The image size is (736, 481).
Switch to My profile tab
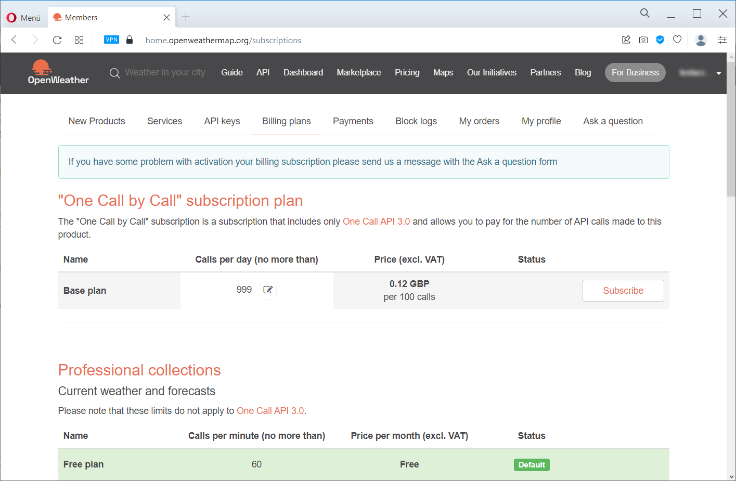pyautogui.click(x=541, y=121)
